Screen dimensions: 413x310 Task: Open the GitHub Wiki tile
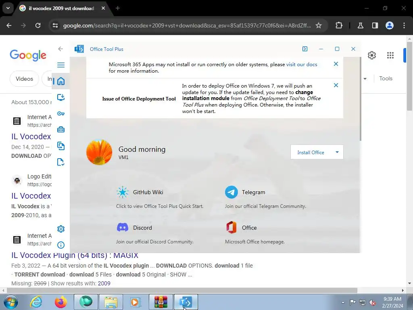pyautogui.click(x=160, y=198)
